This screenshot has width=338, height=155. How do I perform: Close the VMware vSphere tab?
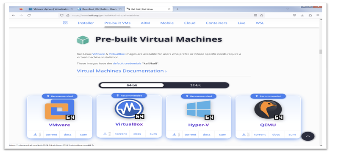72,9
